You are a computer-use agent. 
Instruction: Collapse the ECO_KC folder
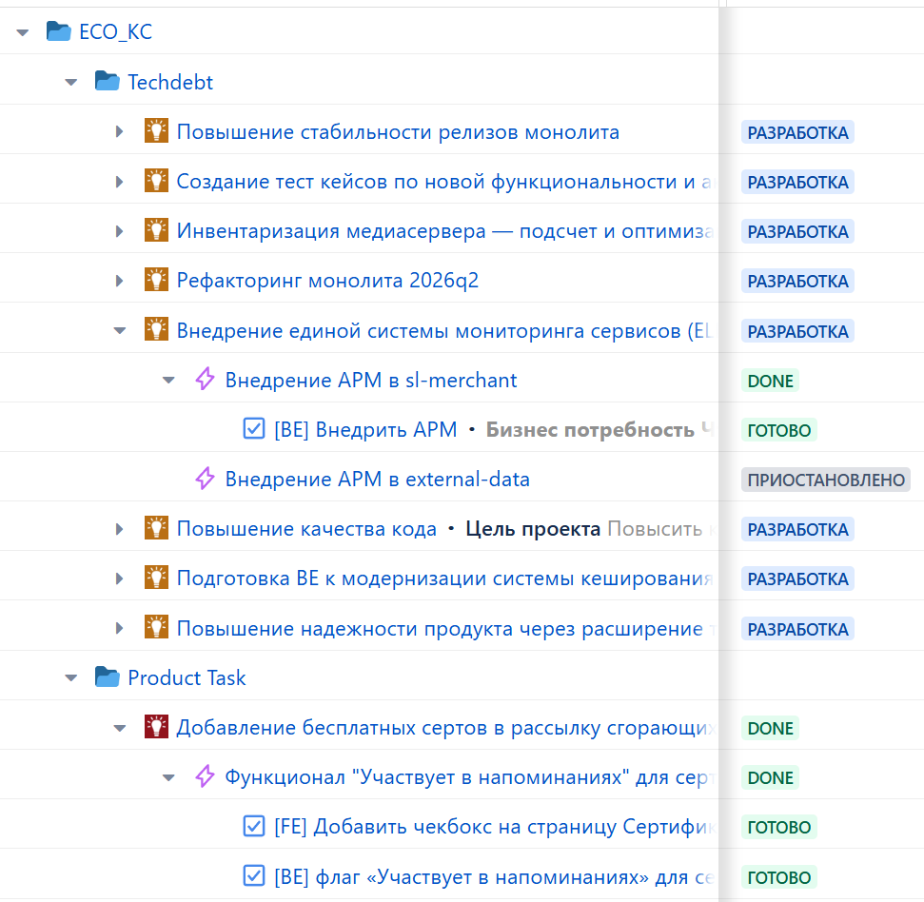pos(23,32)
